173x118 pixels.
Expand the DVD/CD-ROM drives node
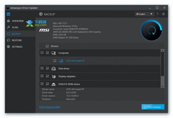click(42, 84)
